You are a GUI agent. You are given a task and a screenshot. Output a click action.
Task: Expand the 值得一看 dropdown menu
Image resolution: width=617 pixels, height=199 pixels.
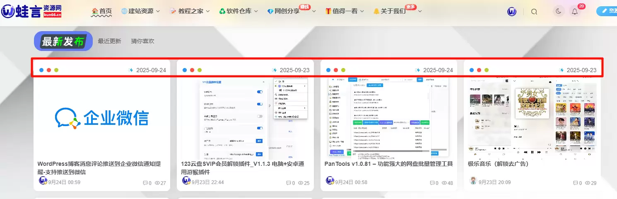pyautogui.click(x=344, y=11)
